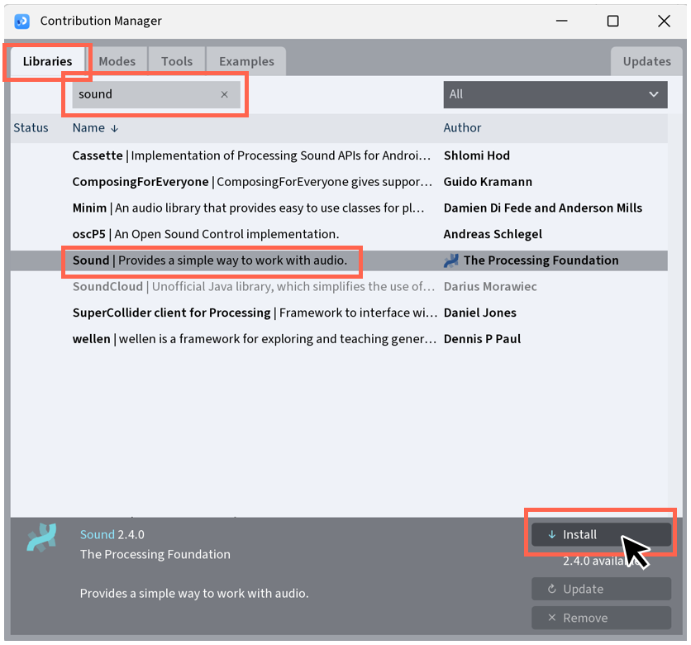Open the Sound link in details panel
The width and height of the screenshot is (691, 645).
pyautogui.click(x=97, y=534)
